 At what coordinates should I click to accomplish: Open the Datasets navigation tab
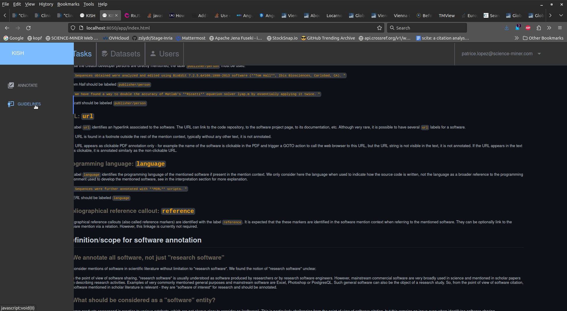(121, 54)
